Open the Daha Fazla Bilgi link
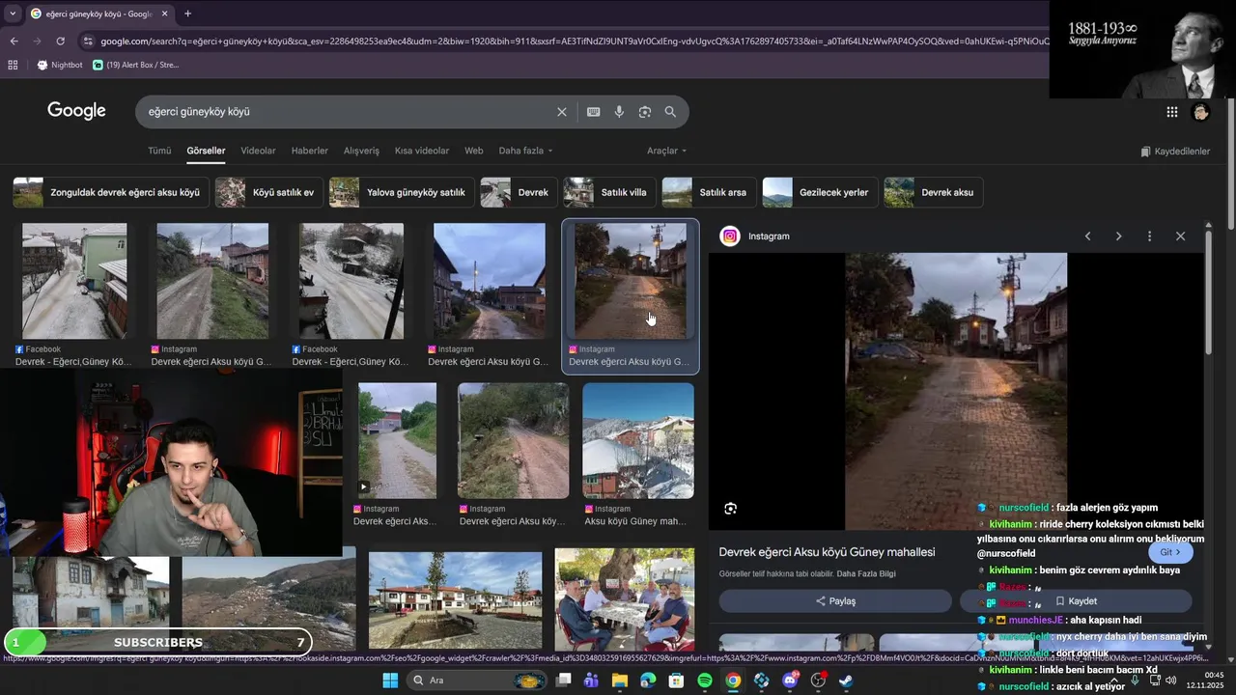Viewport: 1236px width, 695px height. (x=866, y=574)
